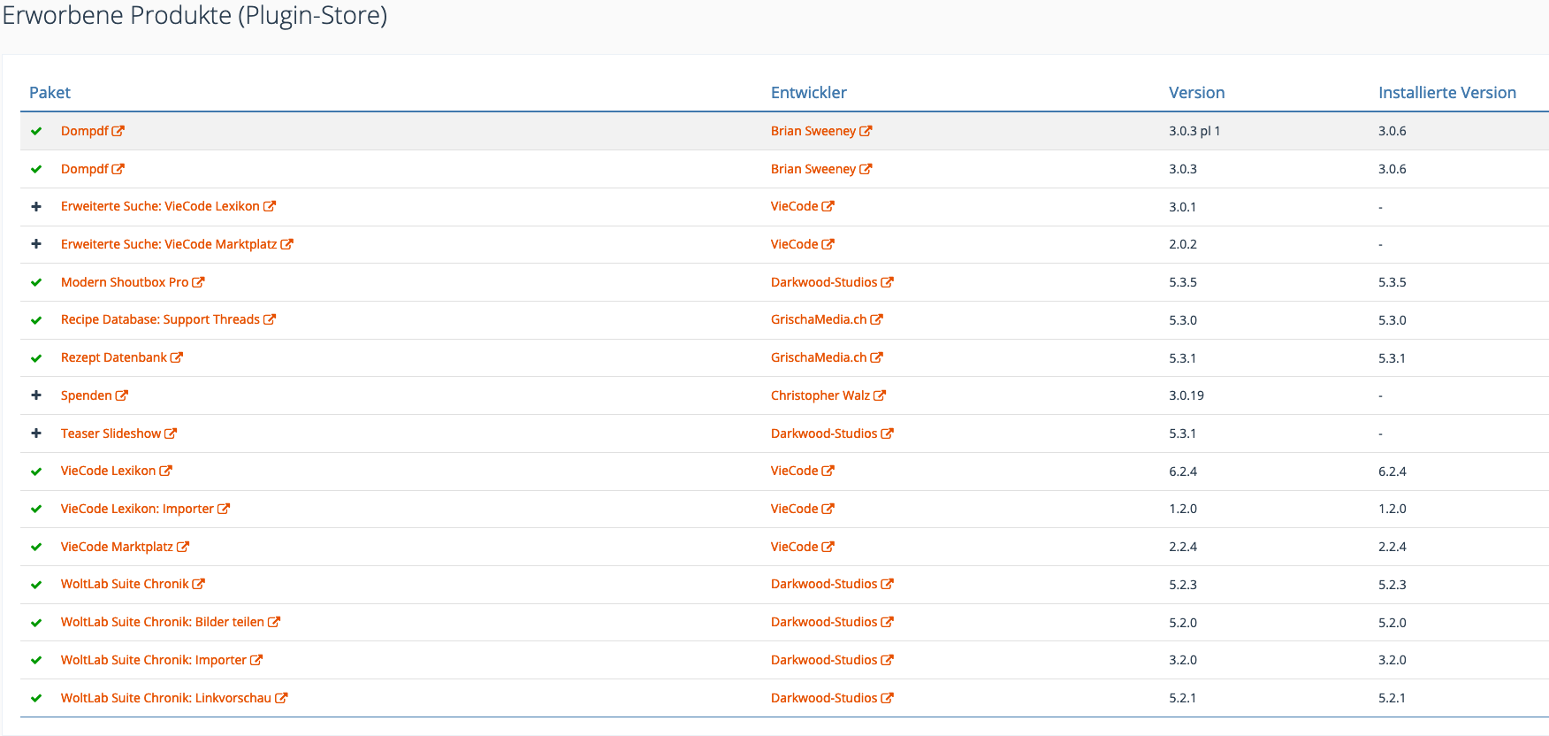Open the VieCode Lexikon: Importer link

[137, 509]
